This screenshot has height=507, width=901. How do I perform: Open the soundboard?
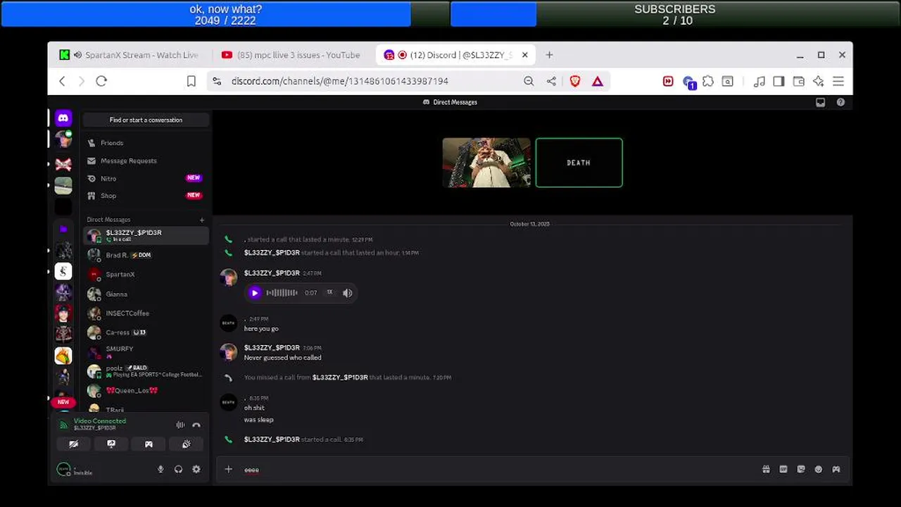click(187, 444)
